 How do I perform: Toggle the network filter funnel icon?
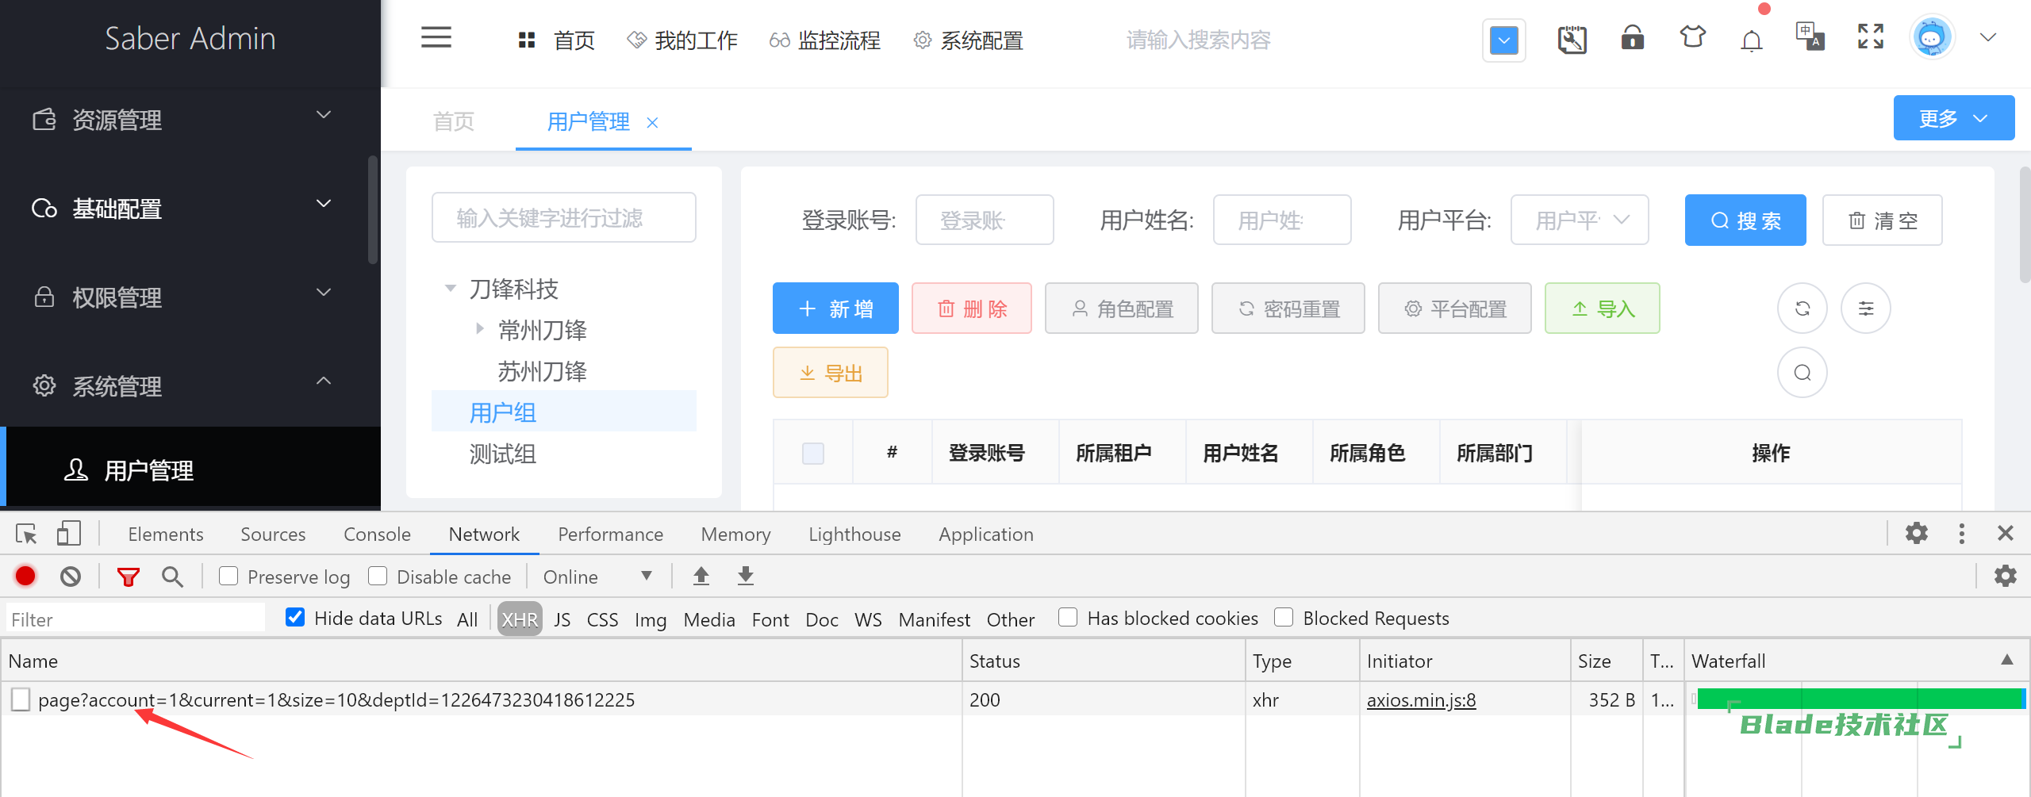click(x=128, y=577)
